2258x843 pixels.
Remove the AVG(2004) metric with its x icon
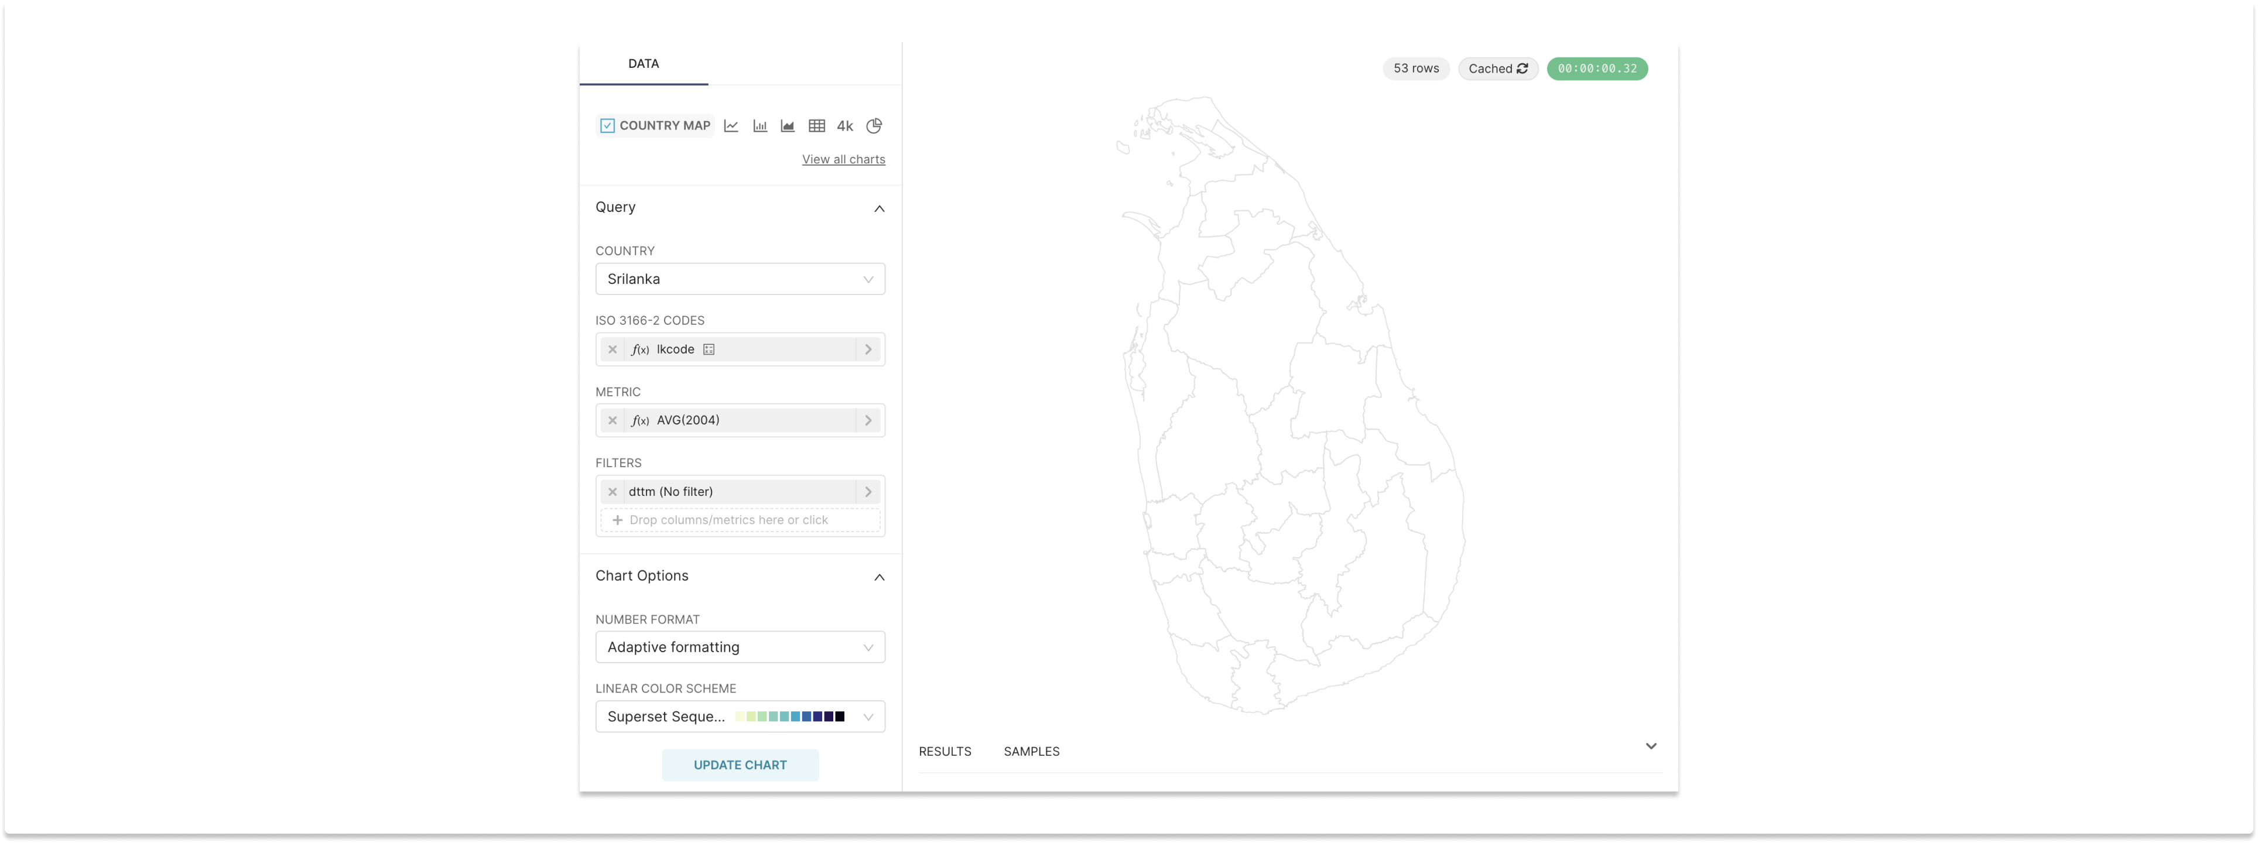pyautogui.click(x=613, y=420)
